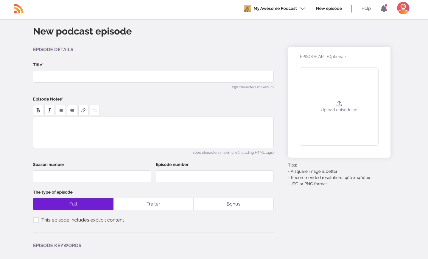Go to the New episode page
This screenshot has height=259, width=428.
(329, 8)
